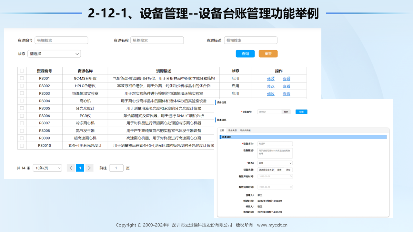This screenshot has width=413, height=232.
Task: Click clock icon in 有效开始时间 field
Action: coord(291,176)
